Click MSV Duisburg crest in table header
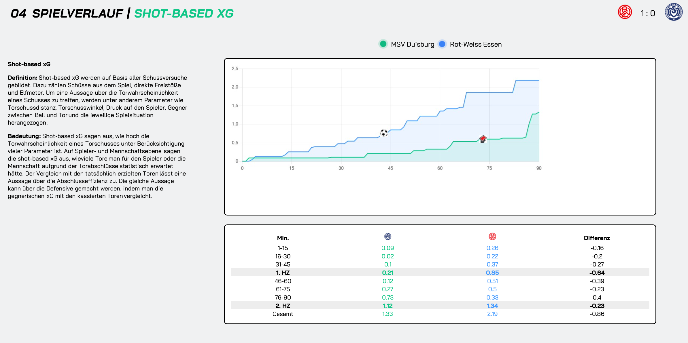The image size is (688, 343). [x=388, y=237]
